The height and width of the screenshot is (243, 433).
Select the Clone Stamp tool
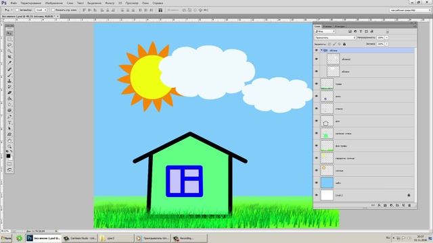pos(9,81)
